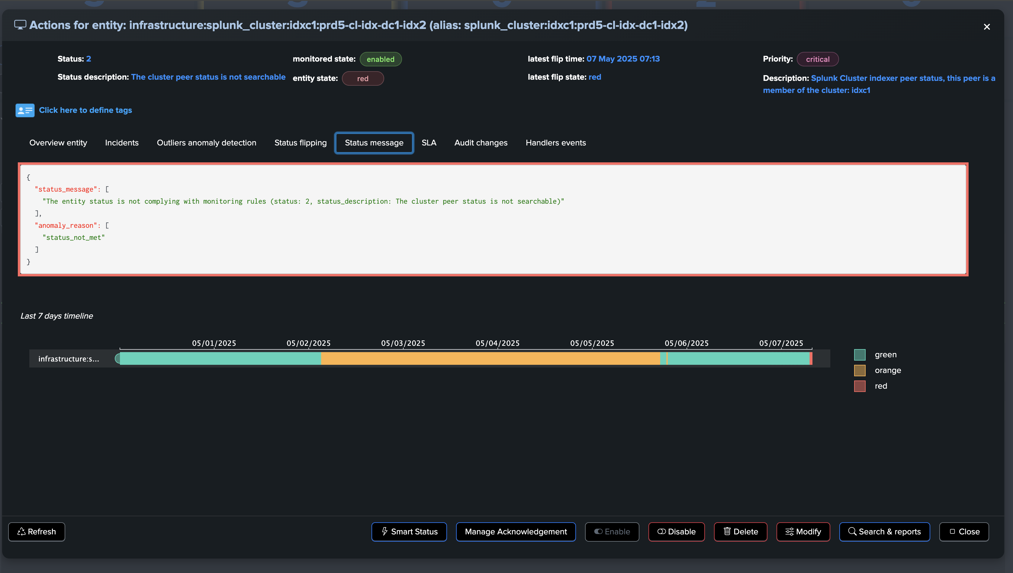Click the first green timeline segment
The height and width of the screenshot is (573, 1013).
[x=220, y=358]
